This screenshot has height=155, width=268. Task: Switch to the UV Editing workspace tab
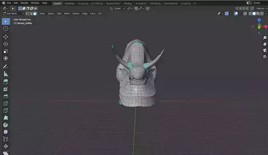[97, 4]
